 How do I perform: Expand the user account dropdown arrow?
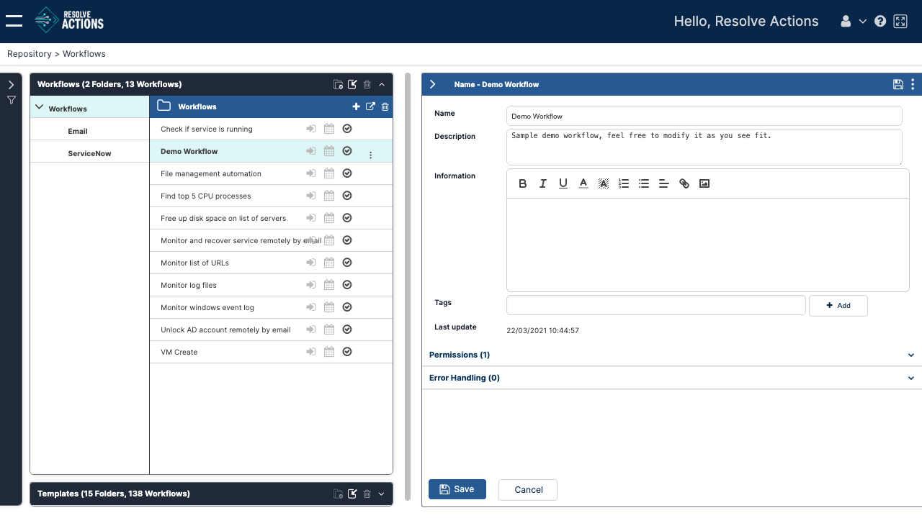click(863, 22)
